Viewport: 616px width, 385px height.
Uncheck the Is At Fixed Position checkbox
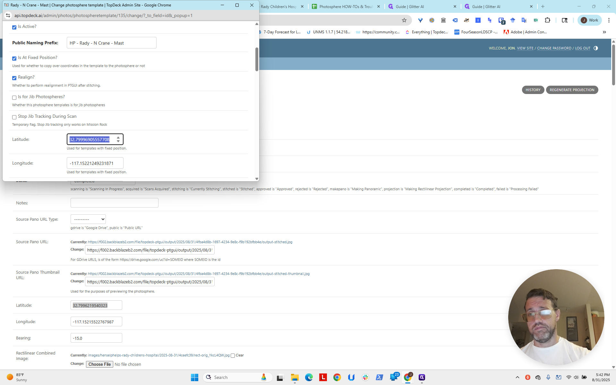click(14, 58)
